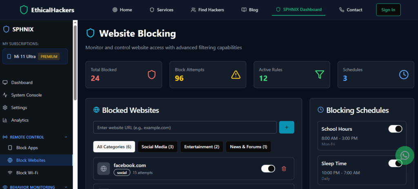Toggle blocking for facebook.com
Image resolution: width=418 pixels, height=189 pixels.
[268, 169]
